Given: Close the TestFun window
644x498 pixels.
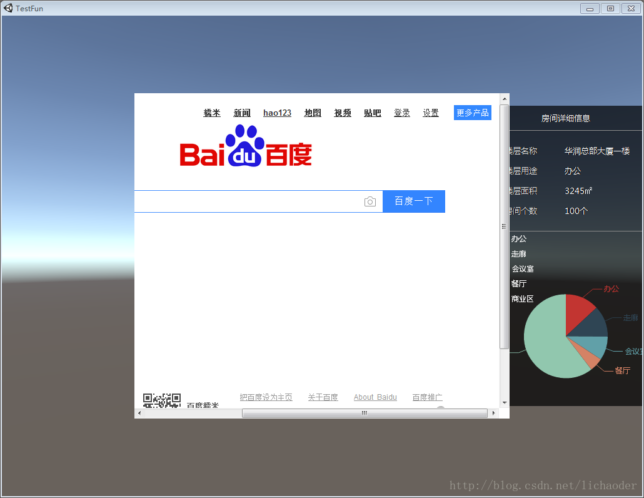Looking at the screenshot, I should 631,8.
